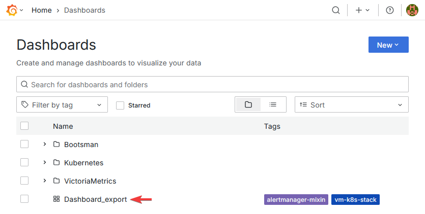Open the search magnifier in top bar

point(335,10)
